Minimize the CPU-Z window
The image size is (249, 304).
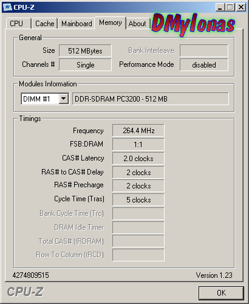220,7
